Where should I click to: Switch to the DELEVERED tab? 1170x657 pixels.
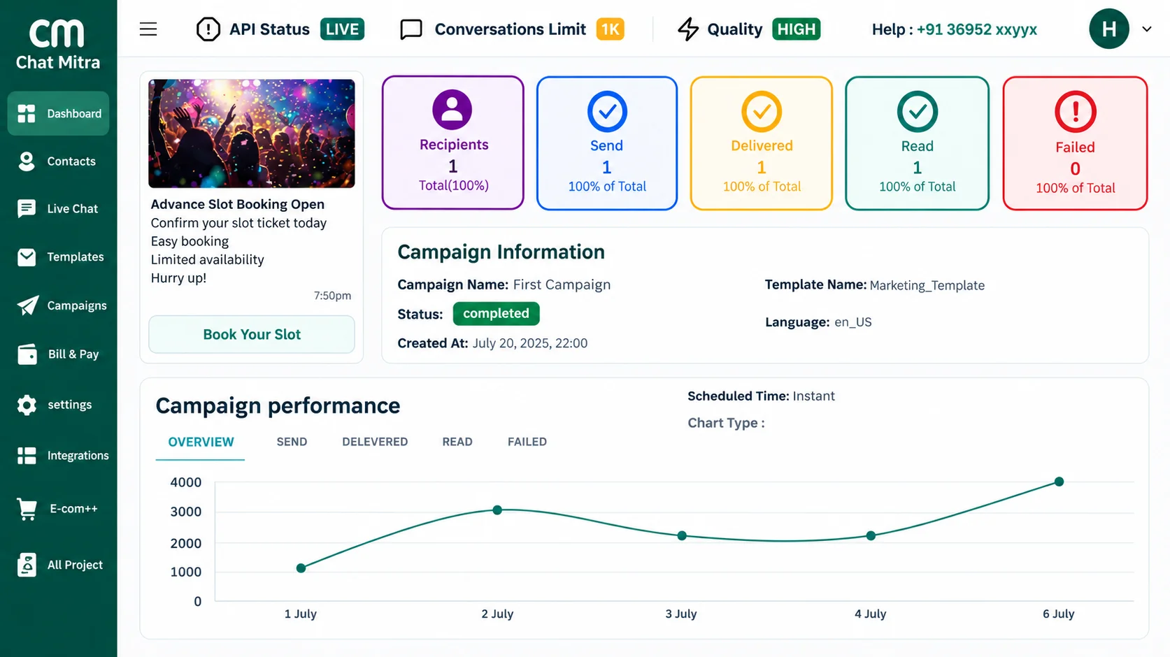375,442
